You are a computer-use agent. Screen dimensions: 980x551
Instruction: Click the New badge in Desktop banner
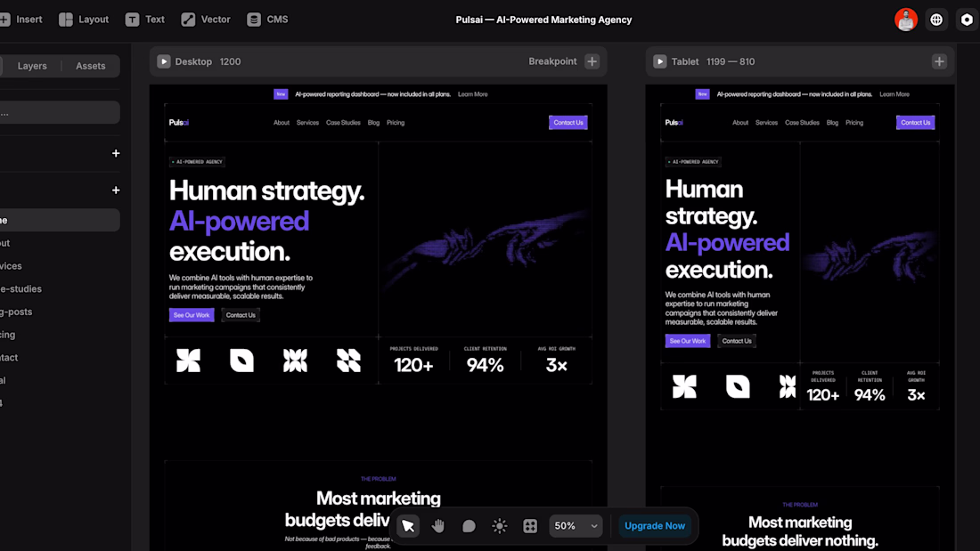[281, 94]
